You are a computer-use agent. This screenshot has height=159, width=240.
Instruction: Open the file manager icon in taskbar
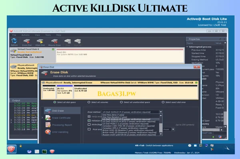(37, 151)
